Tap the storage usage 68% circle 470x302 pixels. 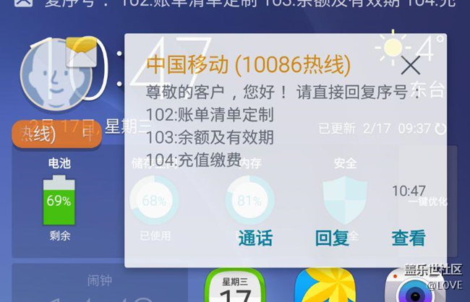154,200
